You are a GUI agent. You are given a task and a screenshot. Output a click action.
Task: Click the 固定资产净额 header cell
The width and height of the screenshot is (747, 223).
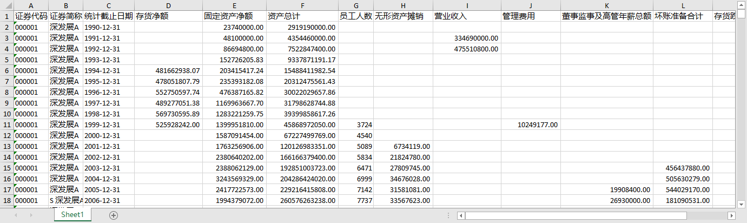(235, 16)
